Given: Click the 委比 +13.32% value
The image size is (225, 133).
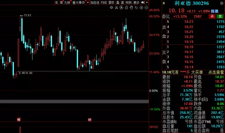Looking at the screenshot, I should 180,17.
